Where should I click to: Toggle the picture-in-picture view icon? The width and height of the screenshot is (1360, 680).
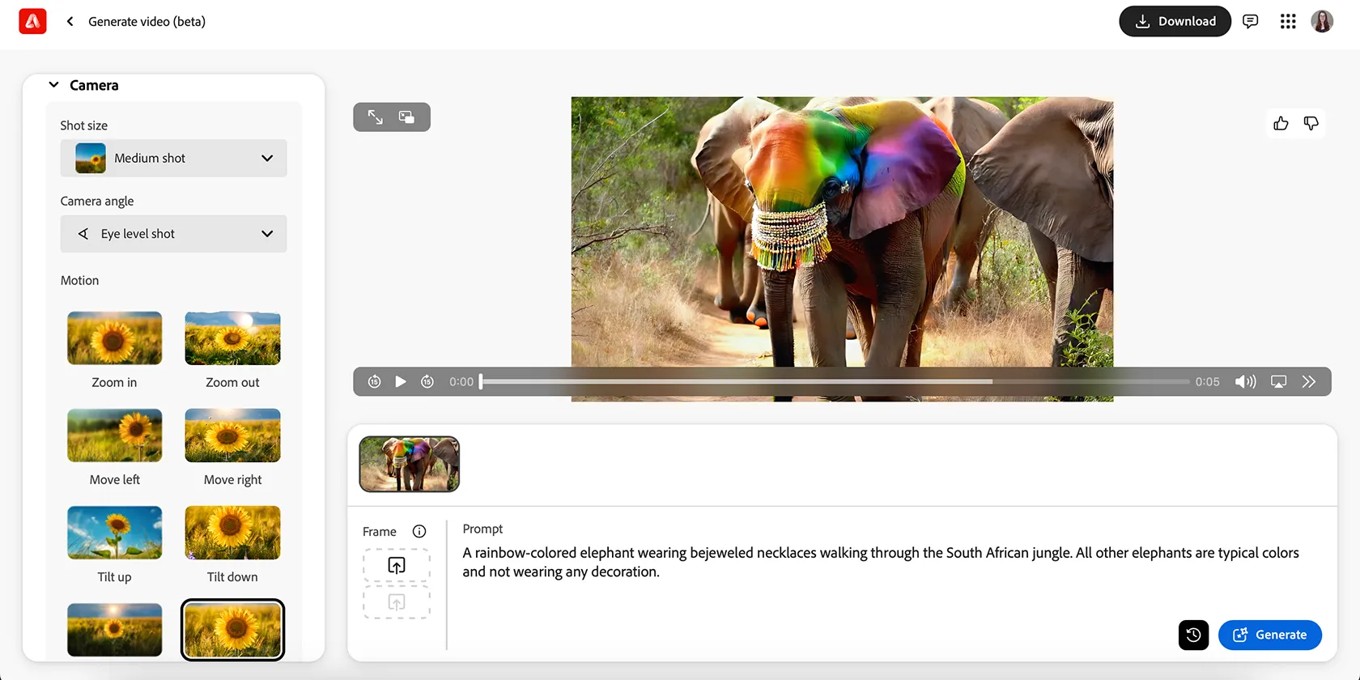[407, 117]
